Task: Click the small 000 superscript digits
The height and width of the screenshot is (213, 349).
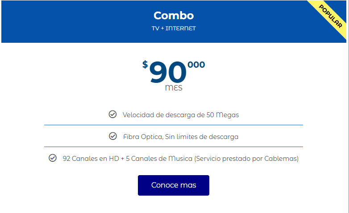Action: (x=196, y=65)
